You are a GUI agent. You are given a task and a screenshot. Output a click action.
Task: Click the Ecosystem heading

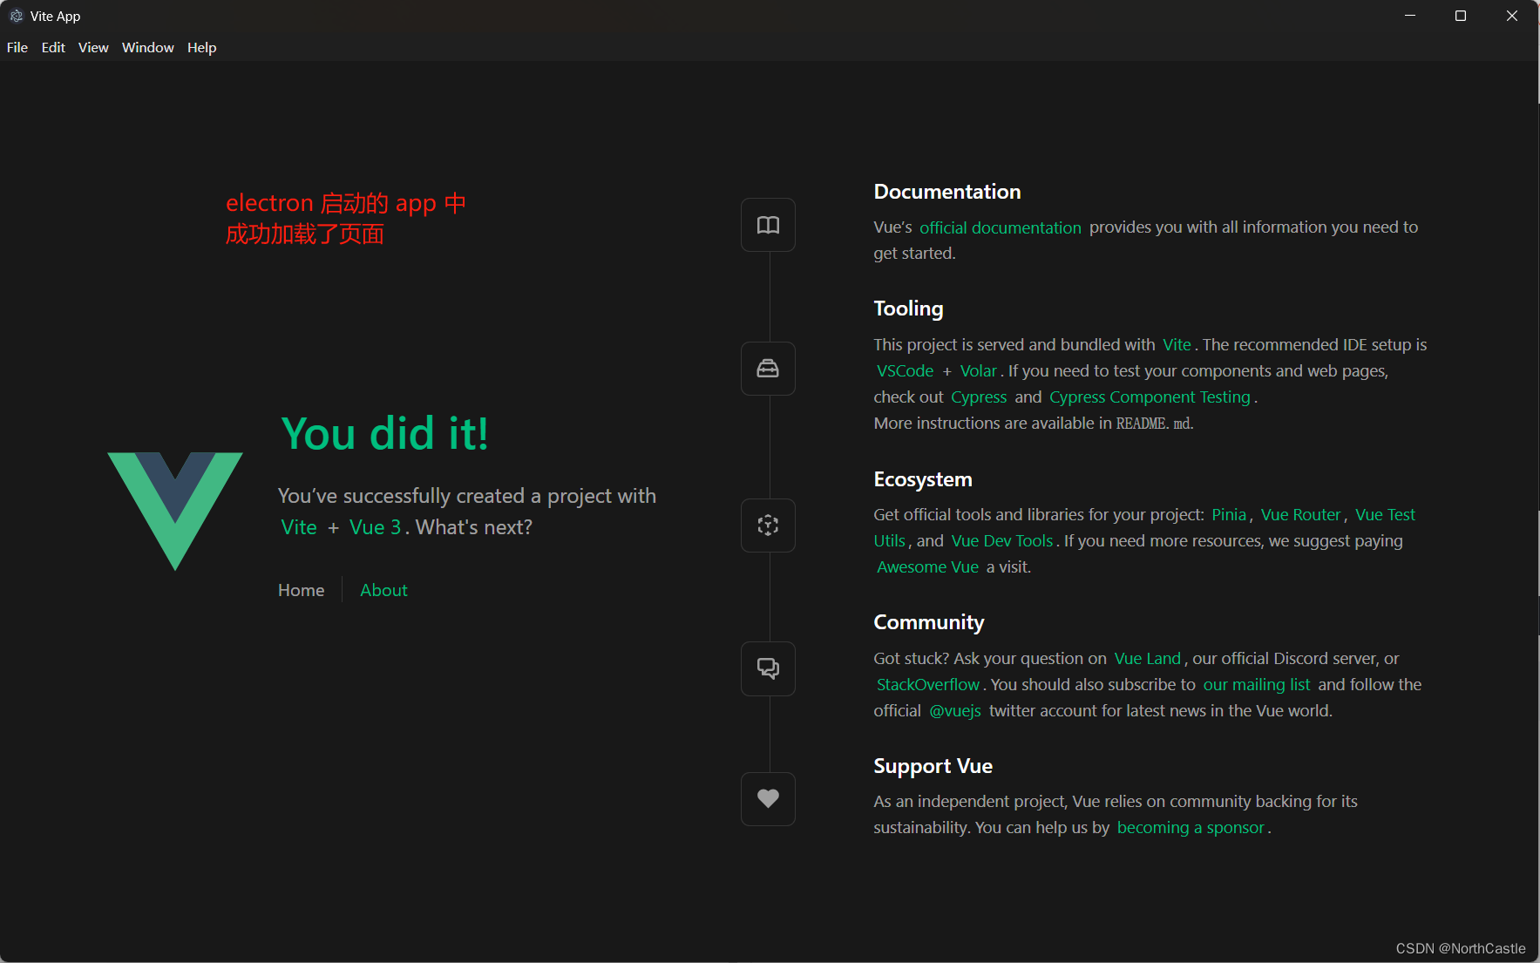(923, 479)
